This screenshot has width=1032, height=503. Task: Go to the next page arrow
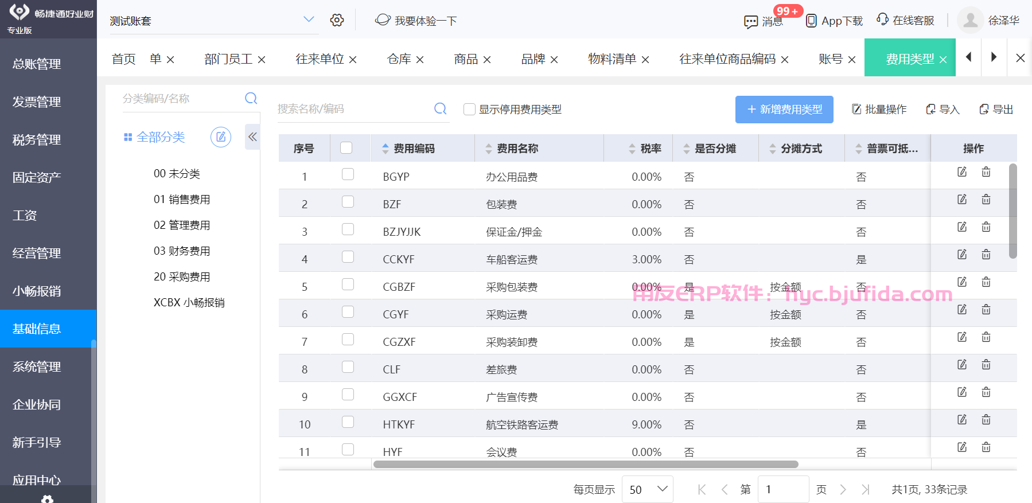click(x=843, y=489)
